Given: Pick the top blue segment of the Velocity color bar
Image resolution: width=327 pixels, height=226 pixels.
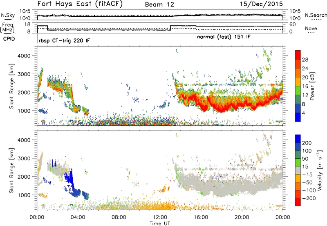Looking at the screenshot, I should (x=298, y=139).
